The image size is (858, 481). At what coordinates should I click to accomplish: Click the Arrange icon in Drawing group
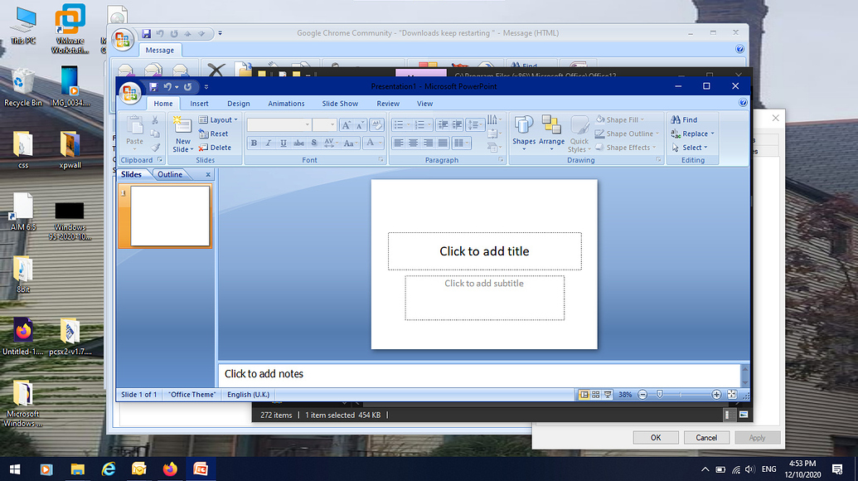coord(551,130)
